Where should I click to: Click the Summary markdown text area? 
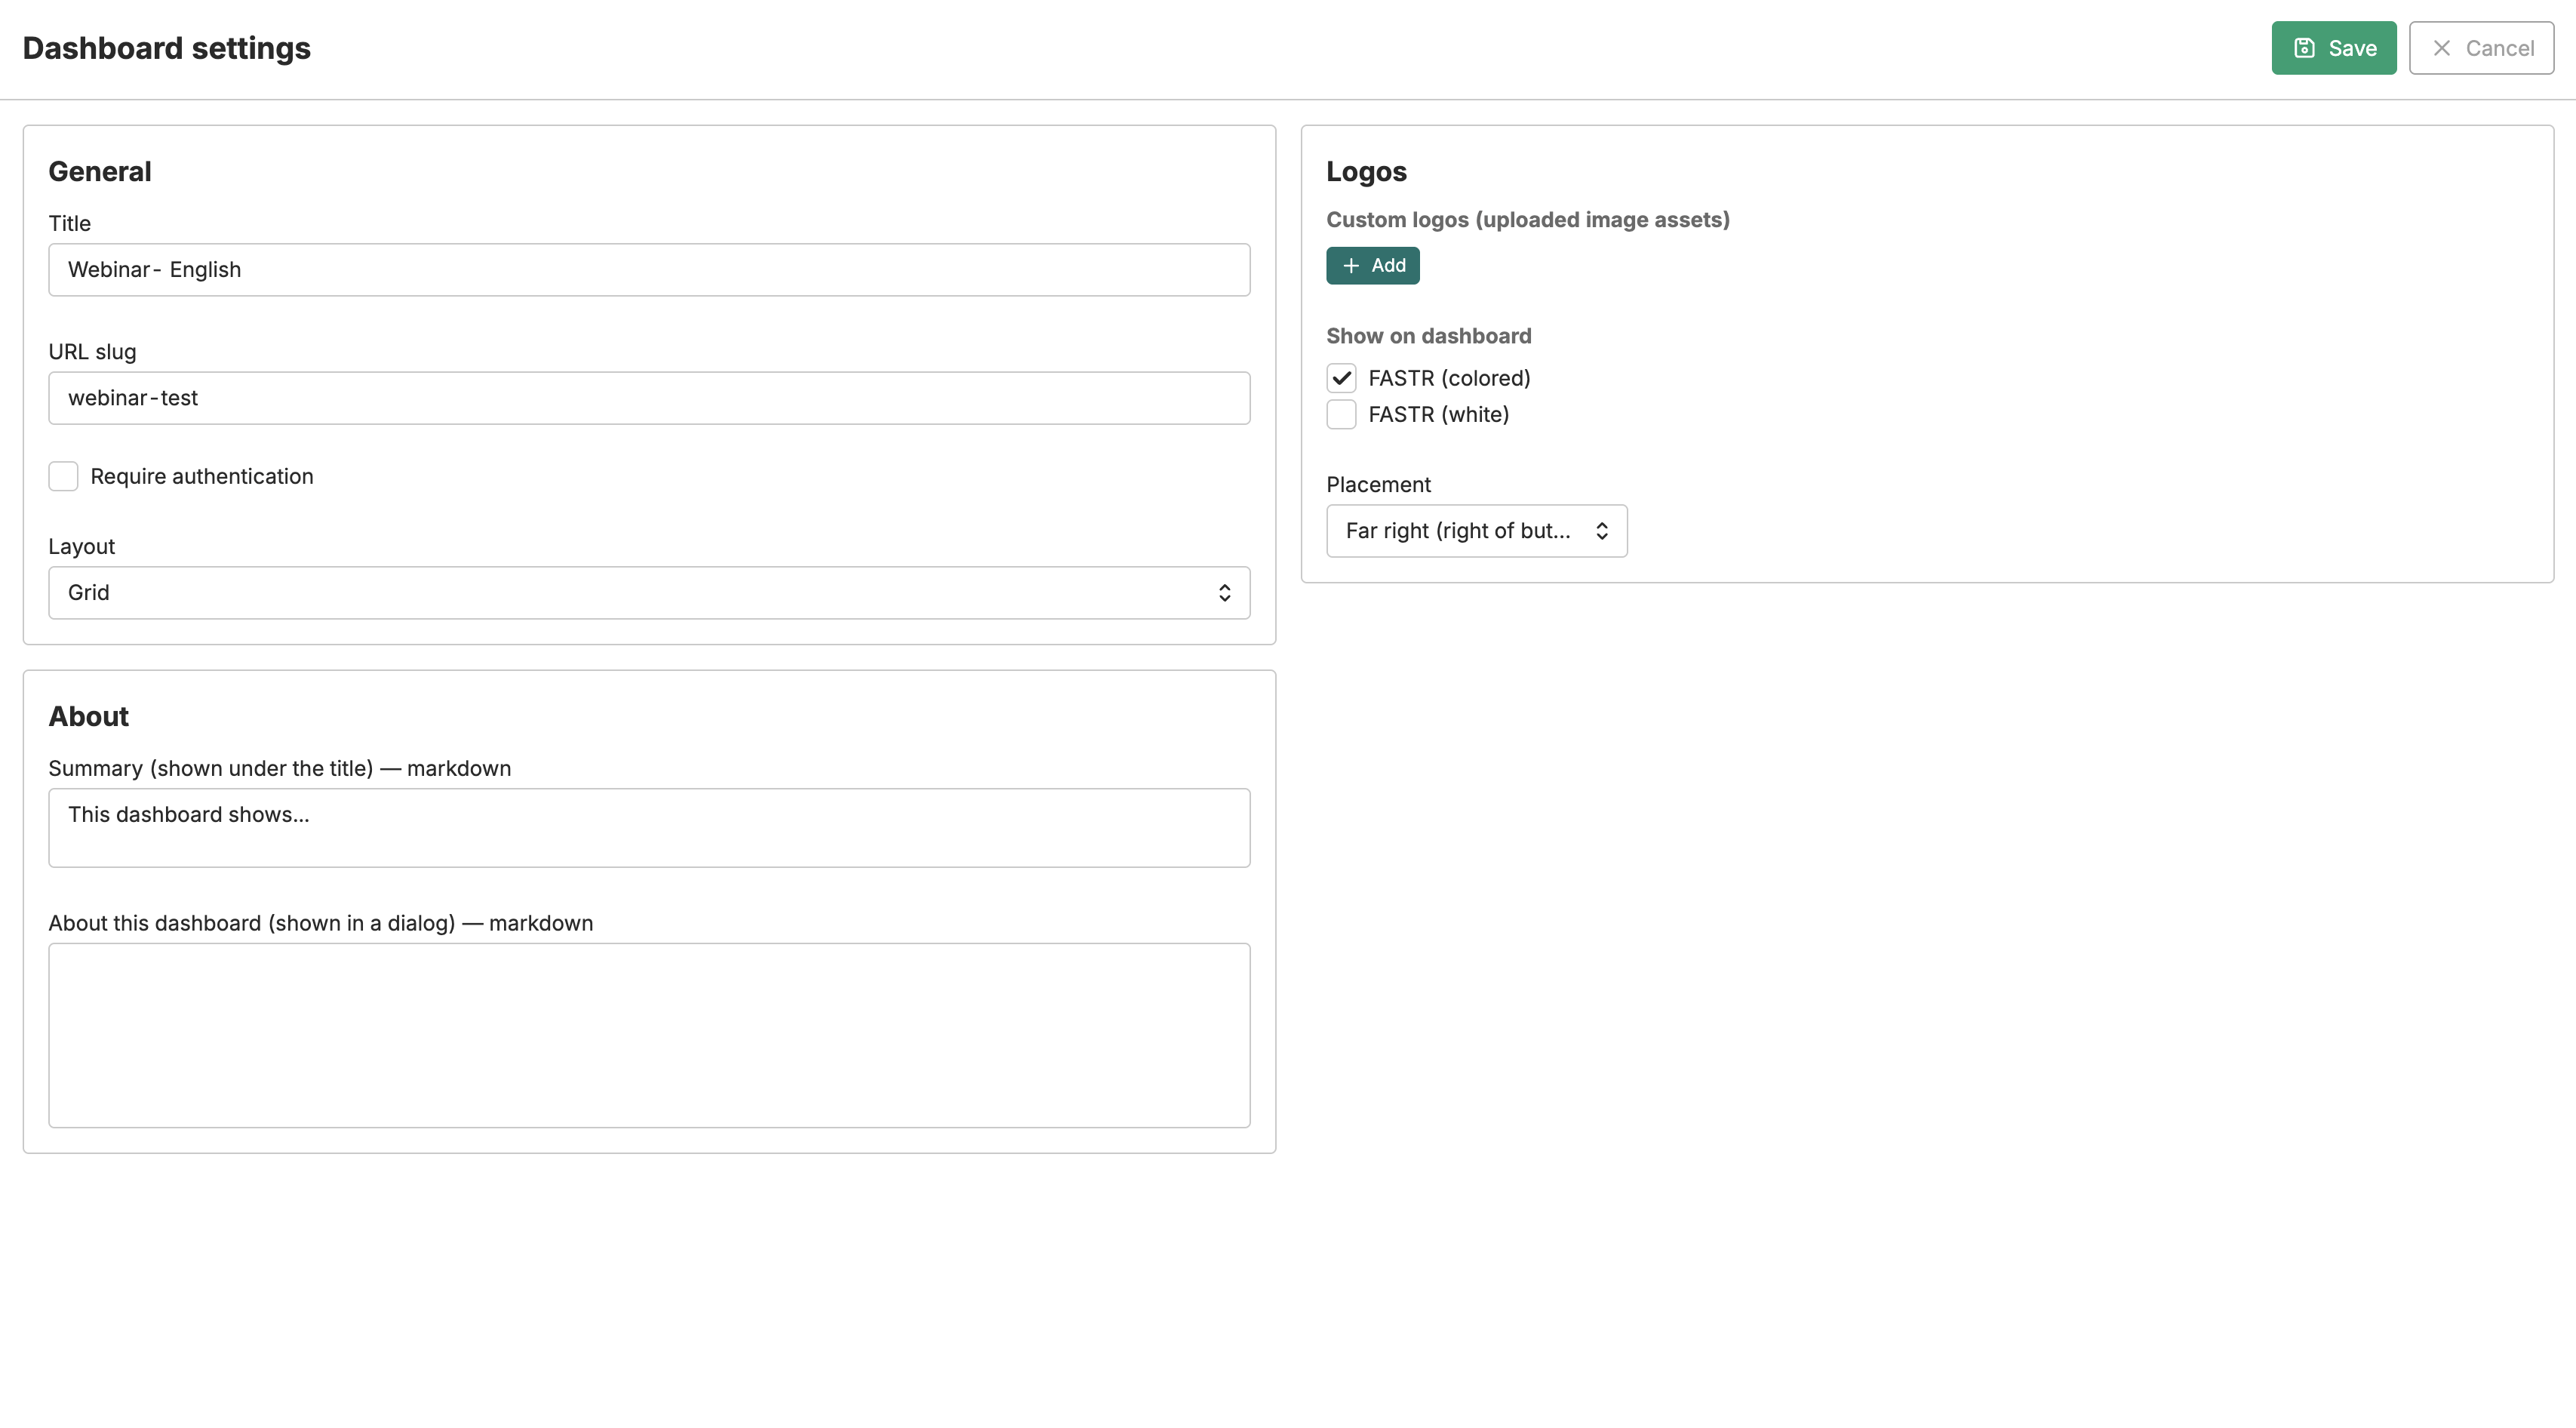click(649, 828)
